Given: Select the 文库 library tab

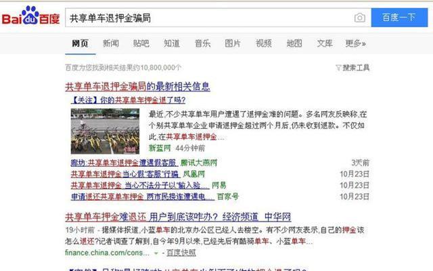Looking at the screenshot, I should pos(325,43).
